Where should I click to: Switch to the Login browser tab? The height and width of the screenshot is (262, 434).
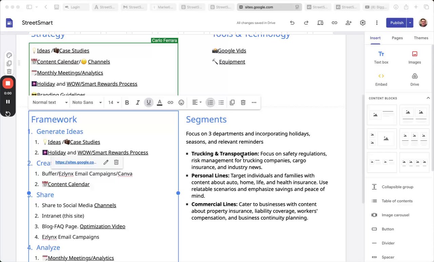point(76,7)
